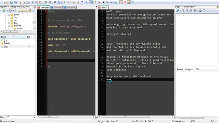
Task: Open the Replace toolbar icon
Action: coord(59,2)
